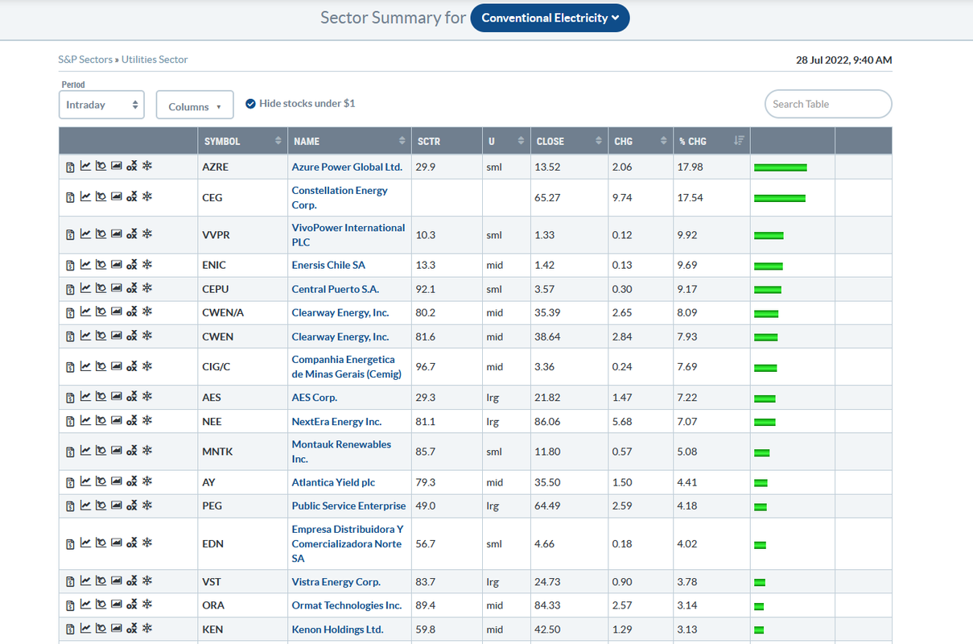Open the SharpChart line icon for VST
This screenshot has height=644, width=973.
[x=85, y=581]
